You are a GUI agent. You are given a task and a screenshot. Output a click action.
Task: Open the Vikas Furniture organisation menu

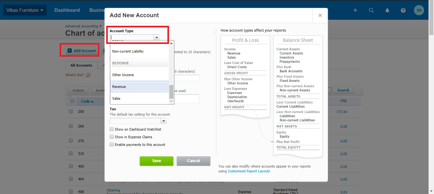25,10
